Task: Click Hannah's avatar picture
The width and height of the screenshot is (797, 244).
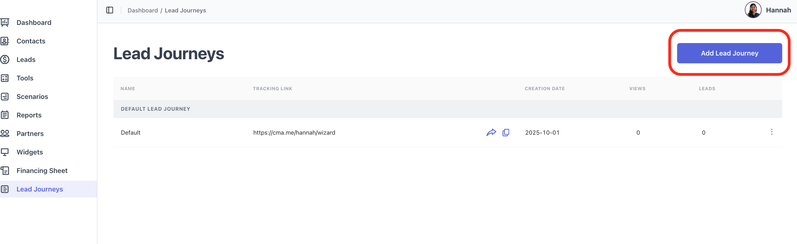Action: [753, 10]
